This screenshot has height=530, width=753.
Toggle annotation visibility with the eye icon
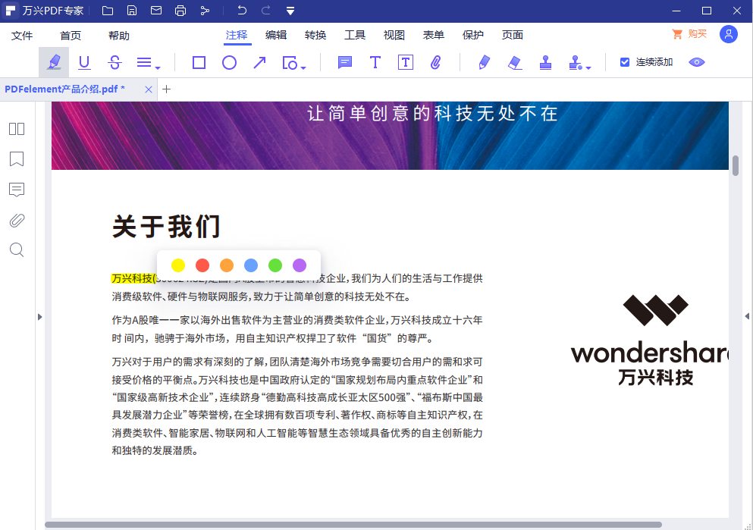coord(697,62)
